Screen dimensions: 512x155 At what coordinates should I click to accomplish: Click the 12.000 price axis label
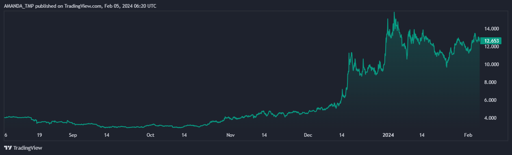(x=491, y=47)
